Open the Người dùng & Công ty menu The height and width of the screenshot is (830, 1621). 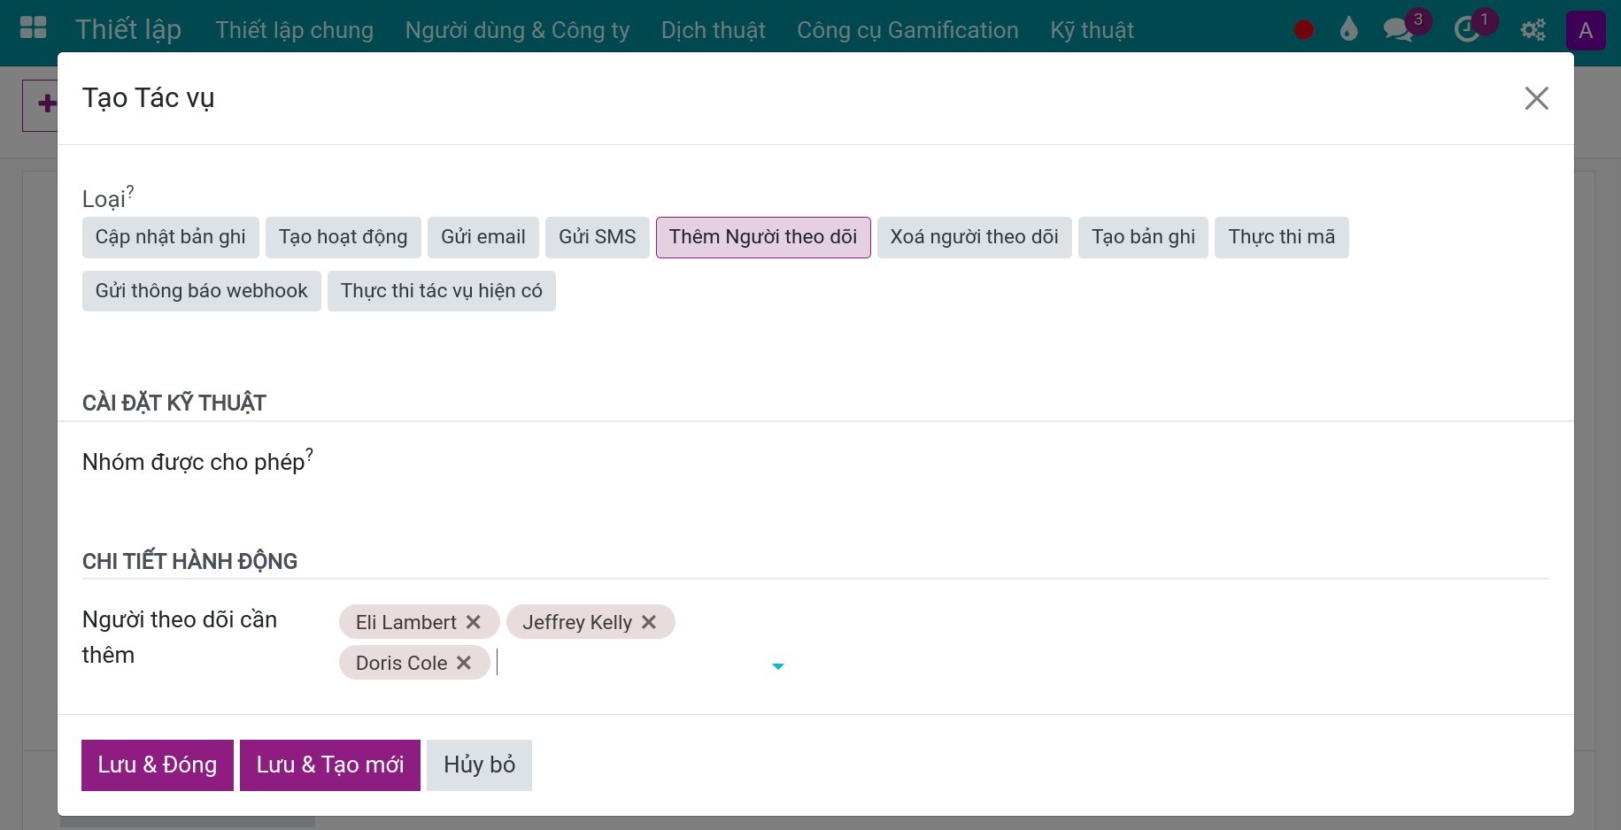pyautogui.click(x=517, y=30)
